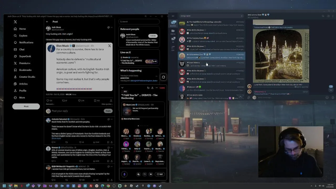
Task: Click the Creator Studio icon
Action: click(15, 77)
